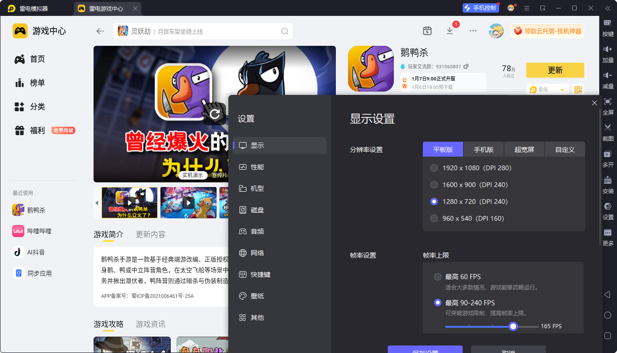Viewport: 617px width, 353px height.
Task: Open the hamburger menu in the title bar
Action: point(527,8)
